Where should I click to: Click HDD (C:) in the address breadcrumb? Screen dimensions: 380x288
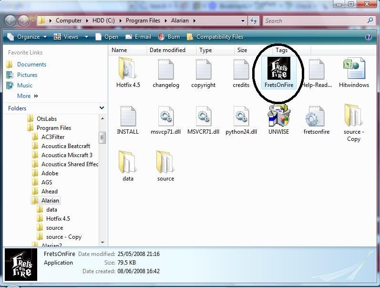tap(103, 21)
